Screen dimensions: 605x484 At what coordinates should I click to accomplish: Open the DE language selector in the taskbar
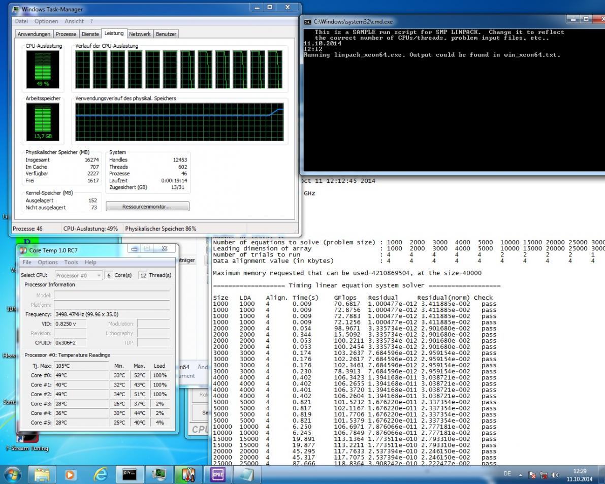507,474
